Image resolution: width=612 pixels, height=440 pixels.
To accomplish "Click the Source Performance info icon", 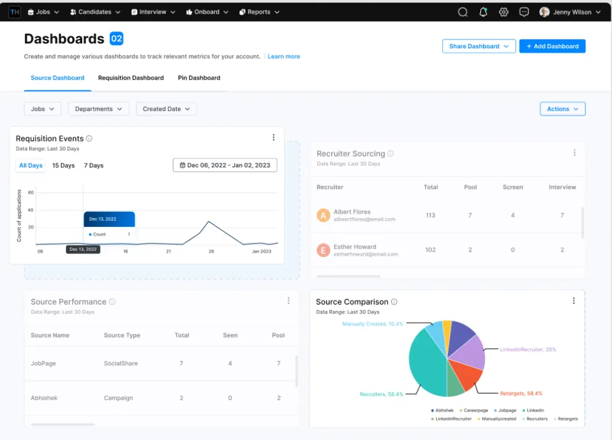I will coord(112,302).
